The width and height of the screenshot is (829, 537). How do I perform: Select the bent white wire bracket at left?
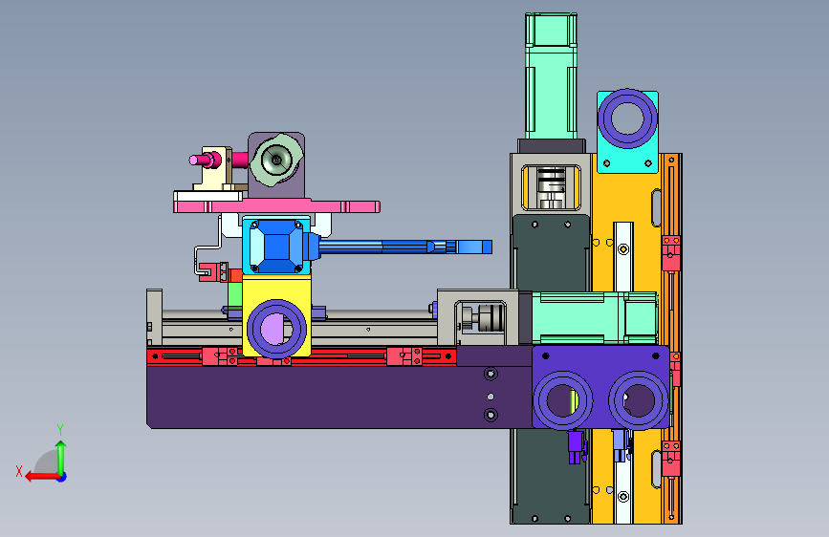(207, 246)
